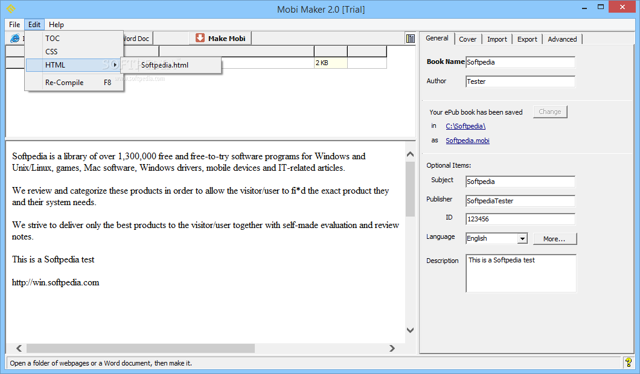Close the Mobi Maker window

coord(622,7)
